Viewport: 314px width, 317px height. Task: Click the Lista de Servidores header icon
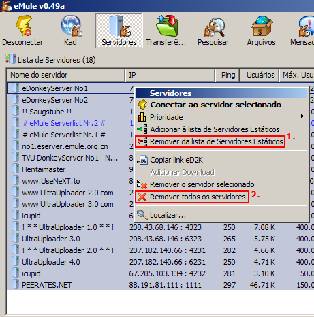pos(11,59)
